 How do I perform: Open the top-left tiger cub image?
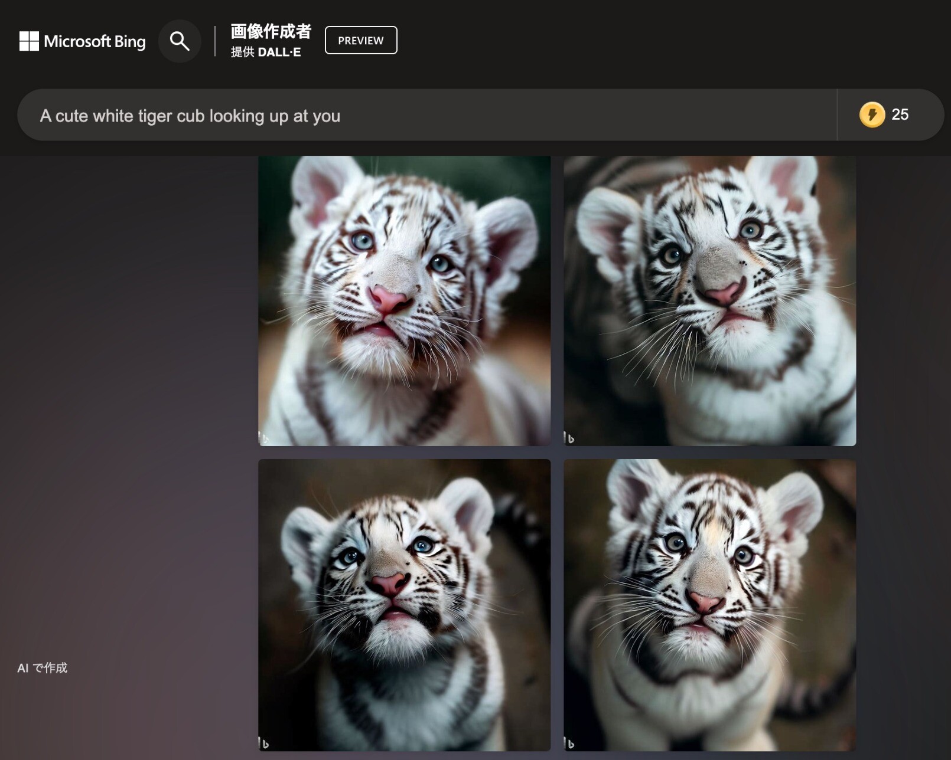pos(405,301)
